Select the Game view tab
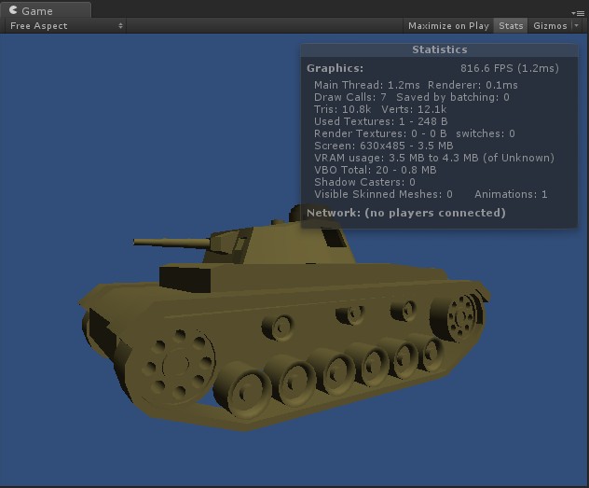Viewport: 589px width, 488px height. 45,10
